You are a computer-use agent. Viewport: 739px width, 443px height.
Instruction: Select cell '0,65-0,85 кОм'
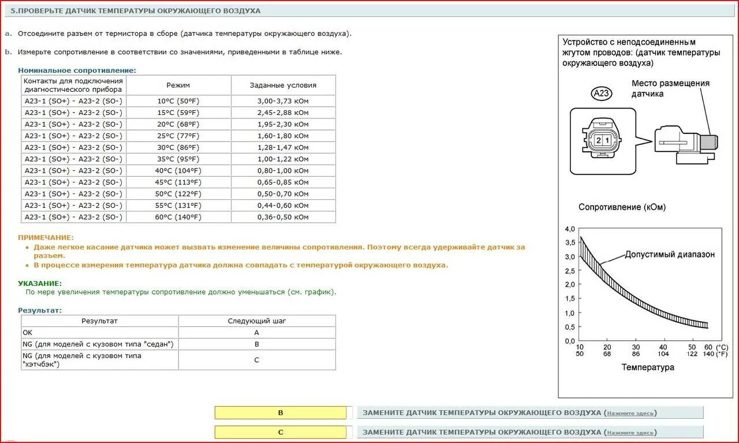tap(283, 182)
